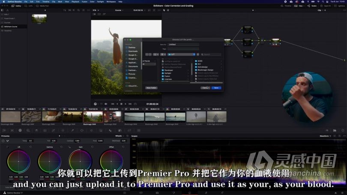Mute audio with the viewer speaker icon
This screenshot has height=195, width=347.
(x=106, y=104)
